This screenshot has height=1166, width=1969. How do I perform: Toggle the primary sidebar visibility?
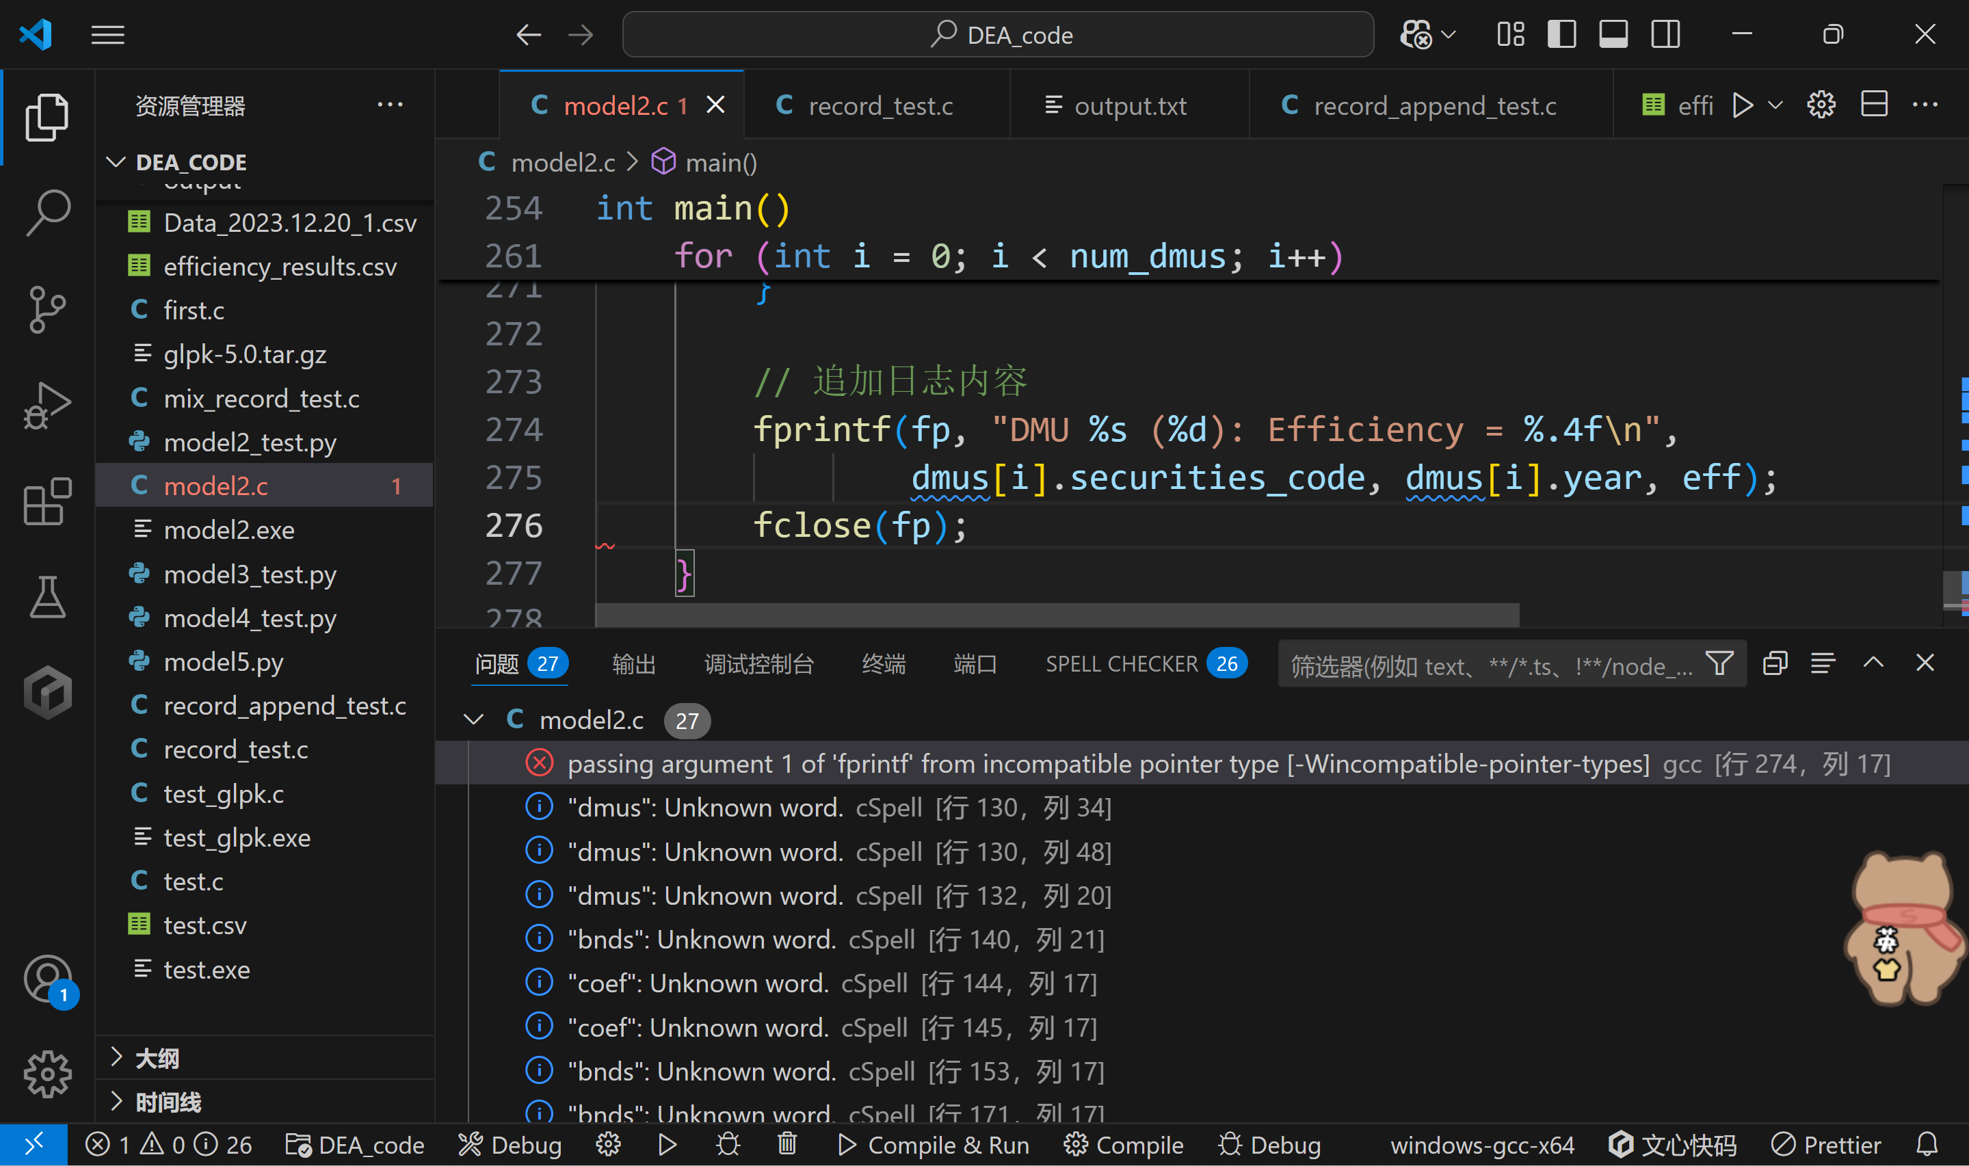(x=1561, y=34)
